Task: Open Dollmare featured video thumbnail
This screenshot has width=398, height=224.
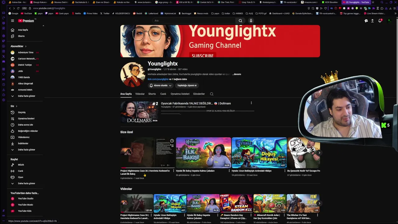Action: pos(139,112)
